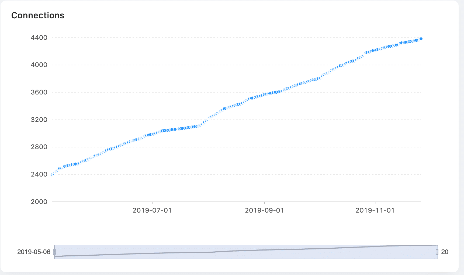The image size is (464, 275).
Task: Click the 2019-09-01 x-axis label
Action: (265, 210)
